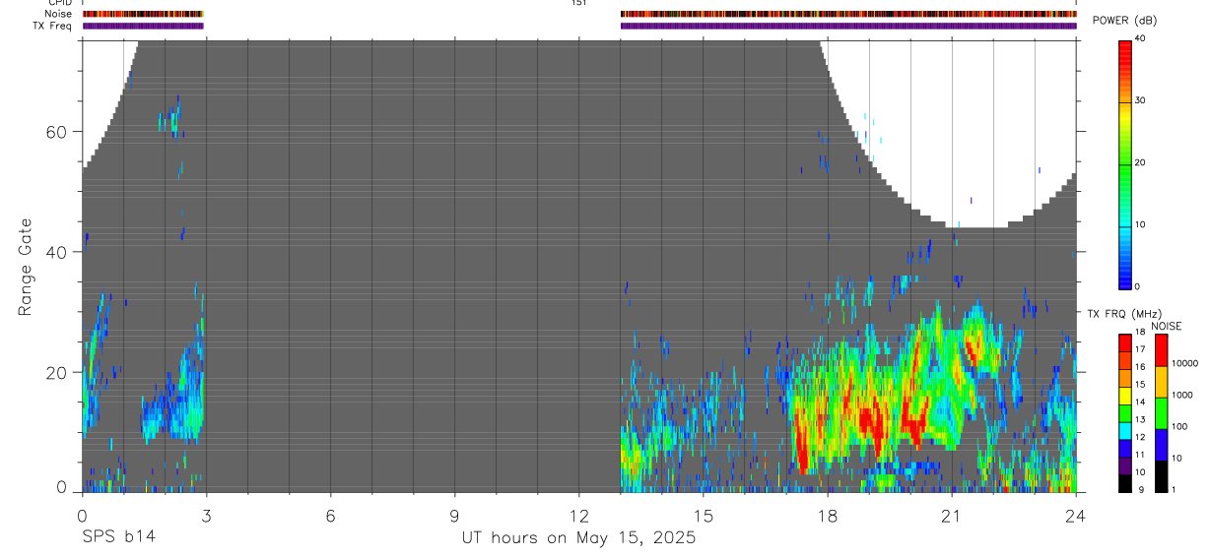Click the Noise strip label at top
1210x558 pixels.
pos(59,15)
